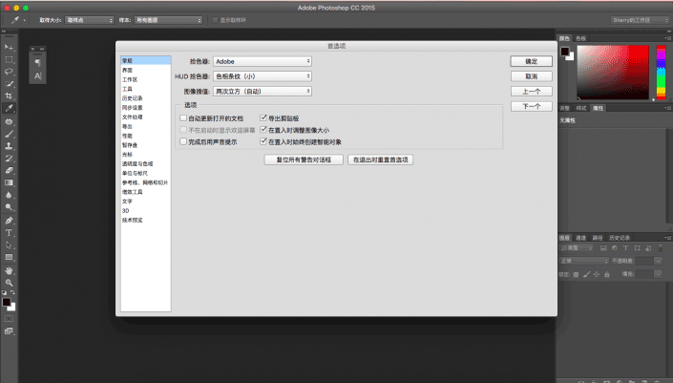Filter layers by type T icon
This screenshot has height=383, width=673.
tap(625, 248)
